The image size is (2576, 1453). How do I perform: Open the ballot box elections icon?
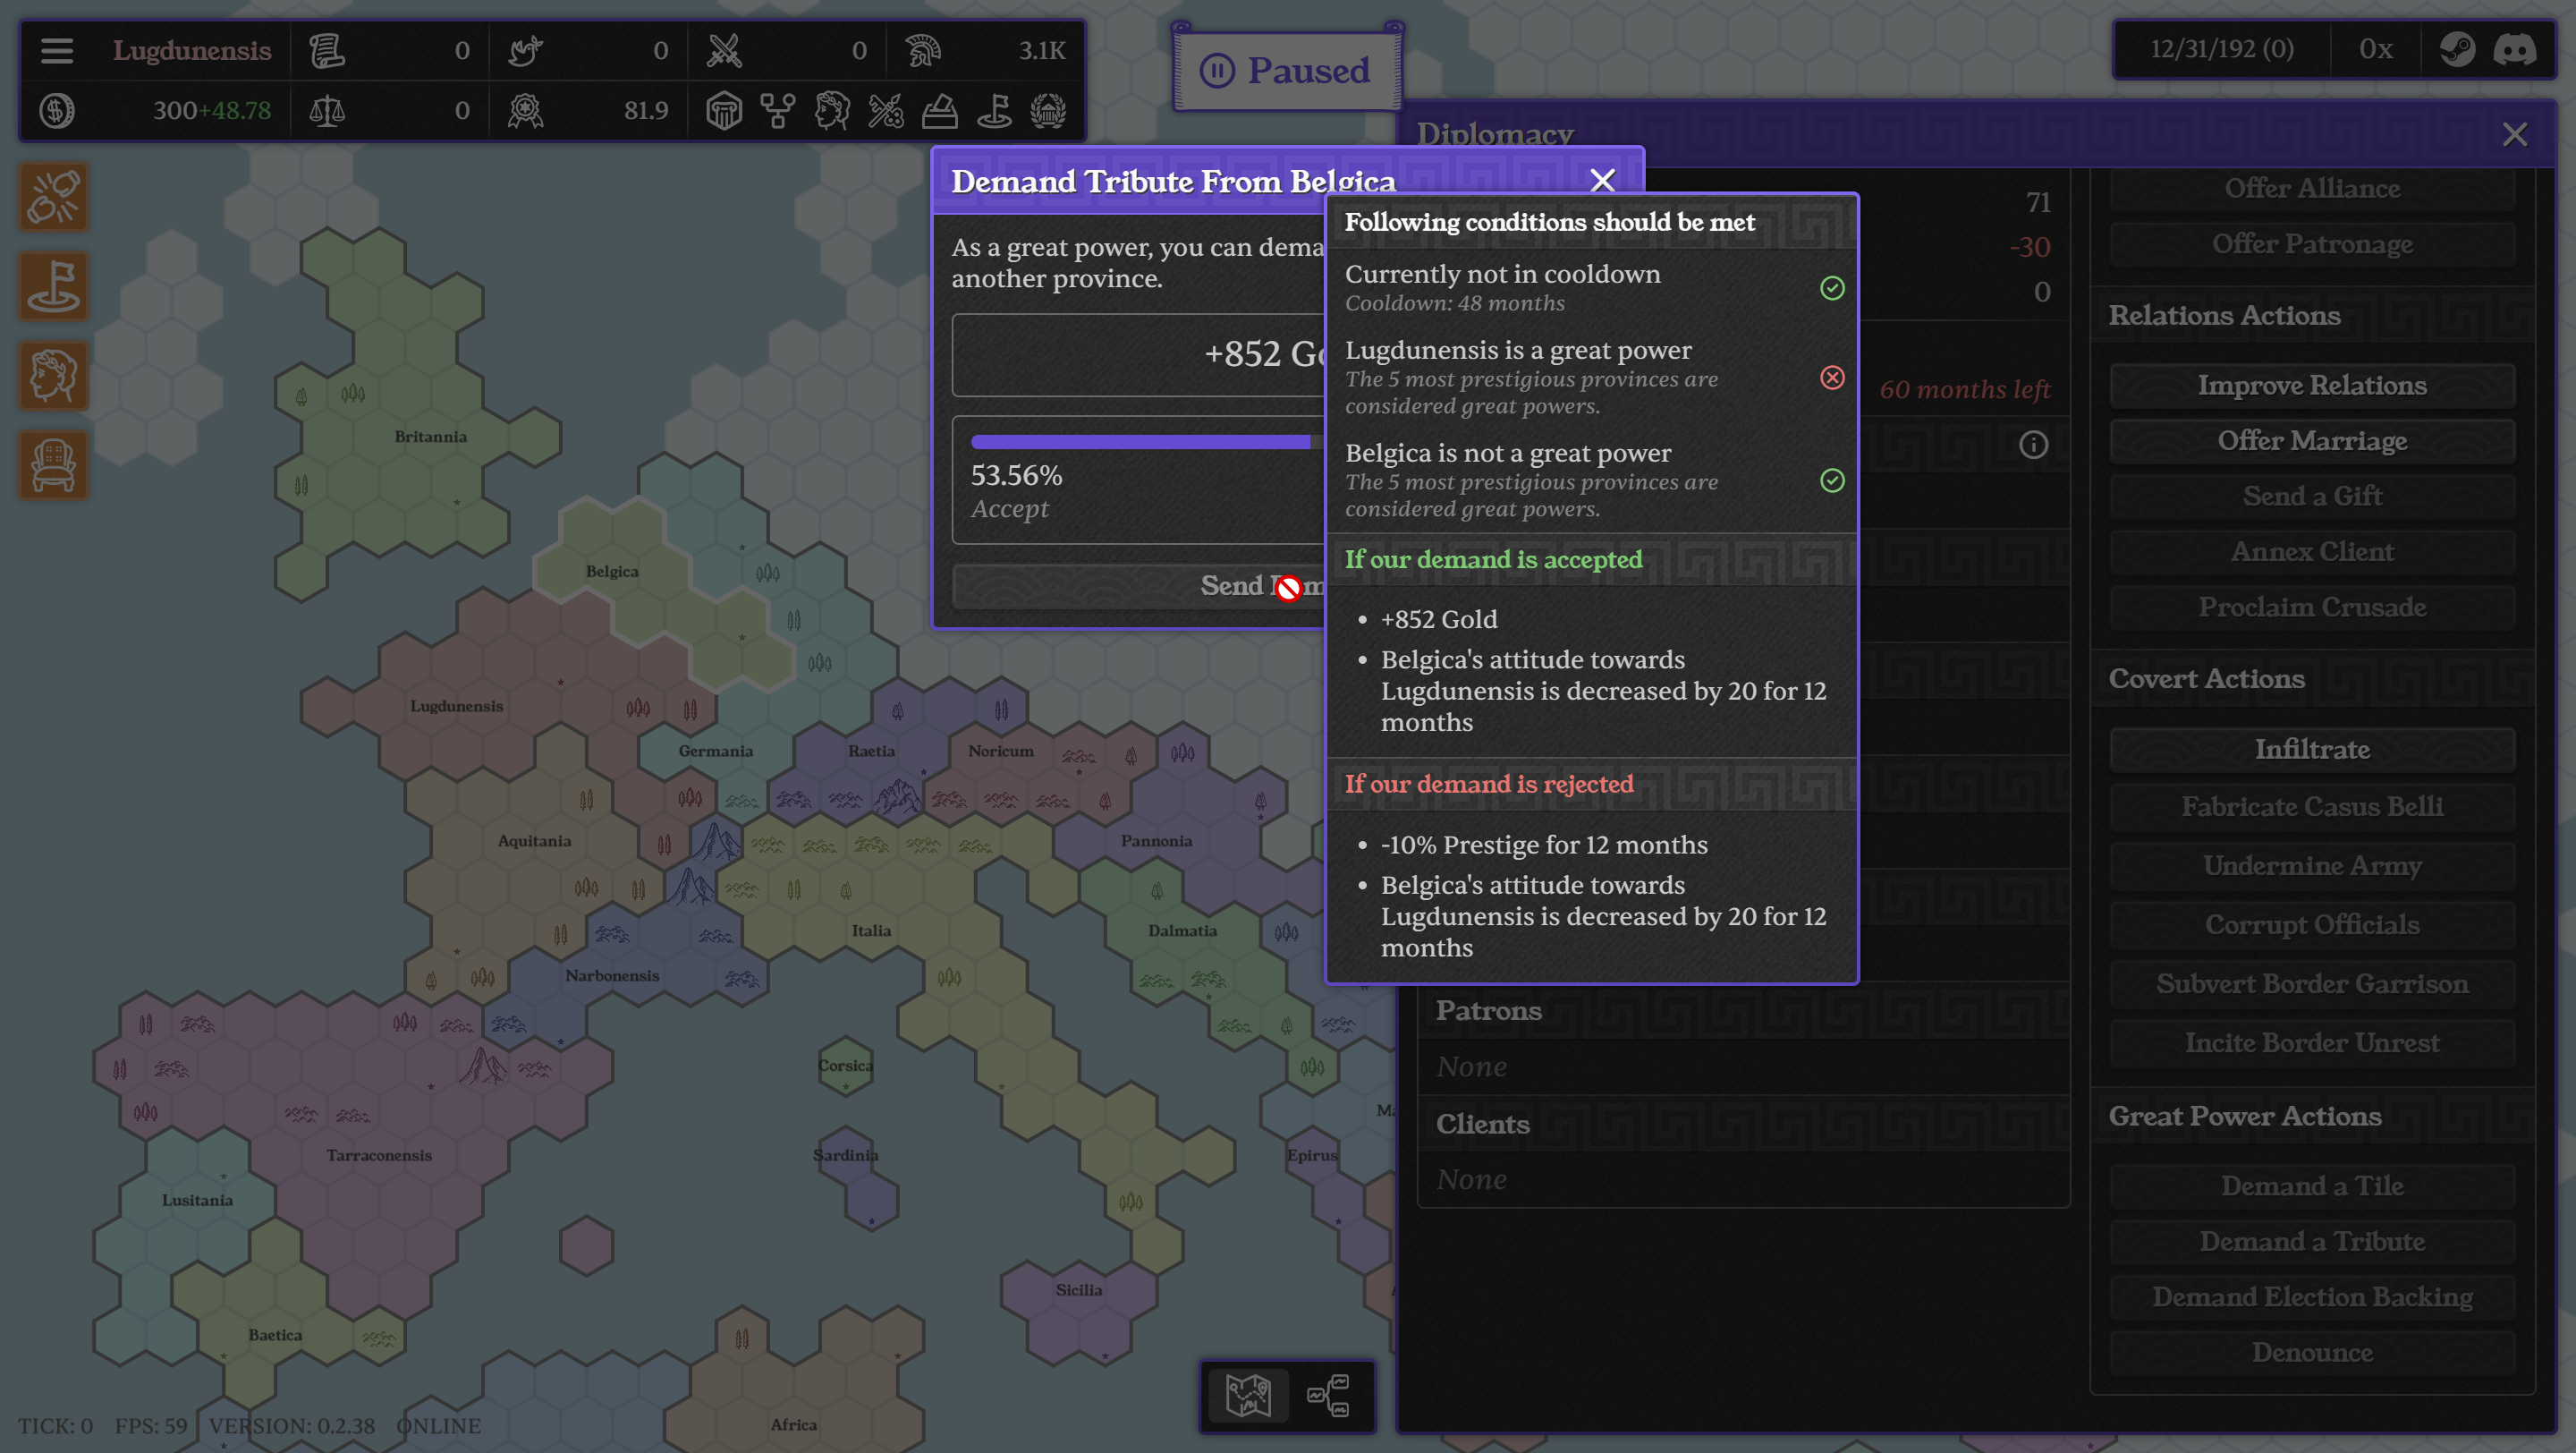(x=939, y=111)
